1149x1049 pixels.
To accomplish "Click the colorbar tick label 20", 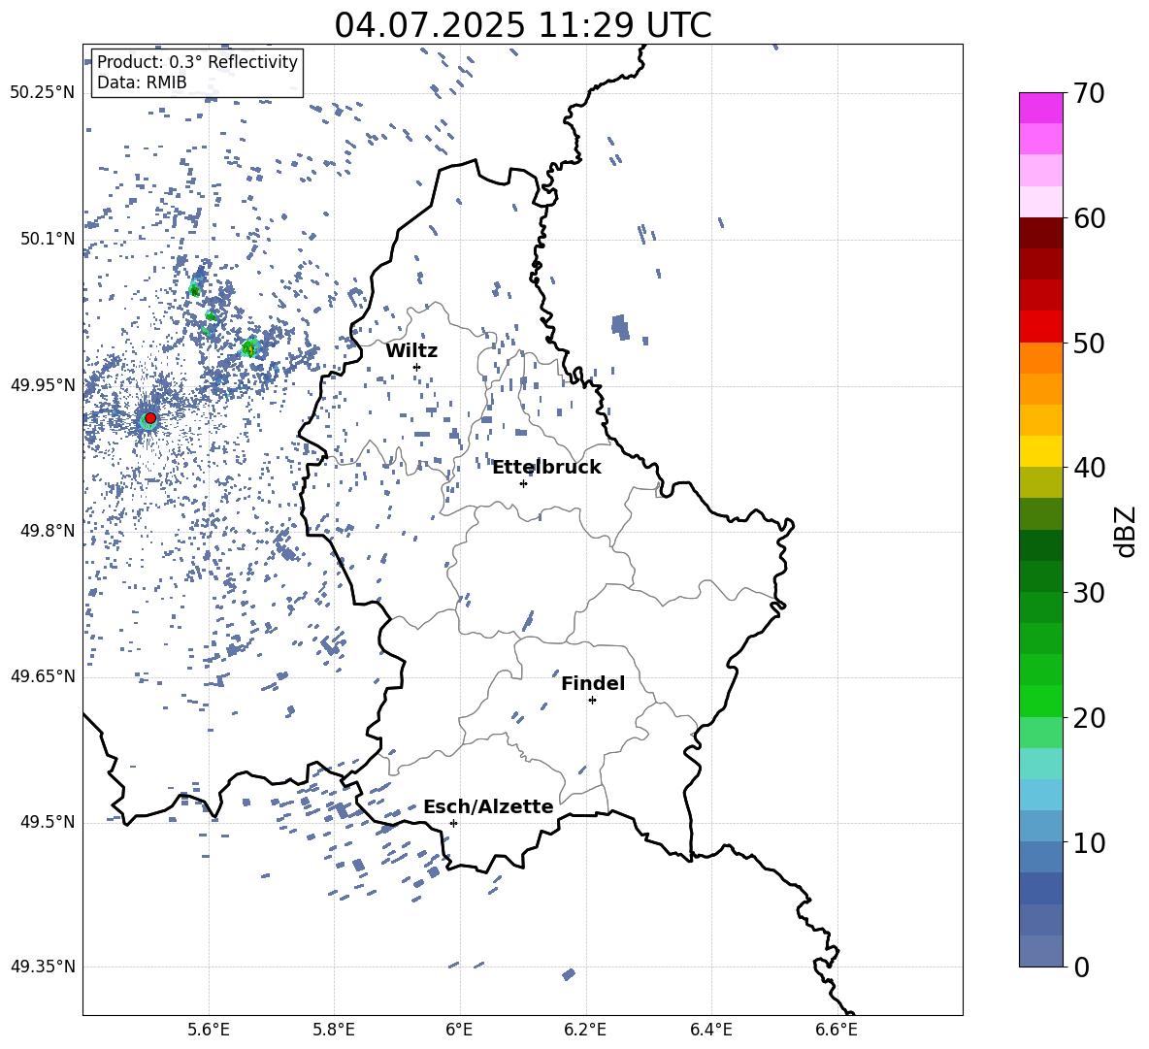I will point(1089,718).
